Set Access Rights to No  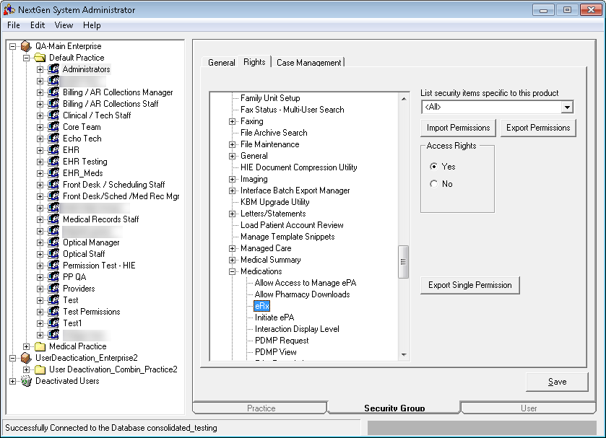pyautogui.click(x=433, y=184)
